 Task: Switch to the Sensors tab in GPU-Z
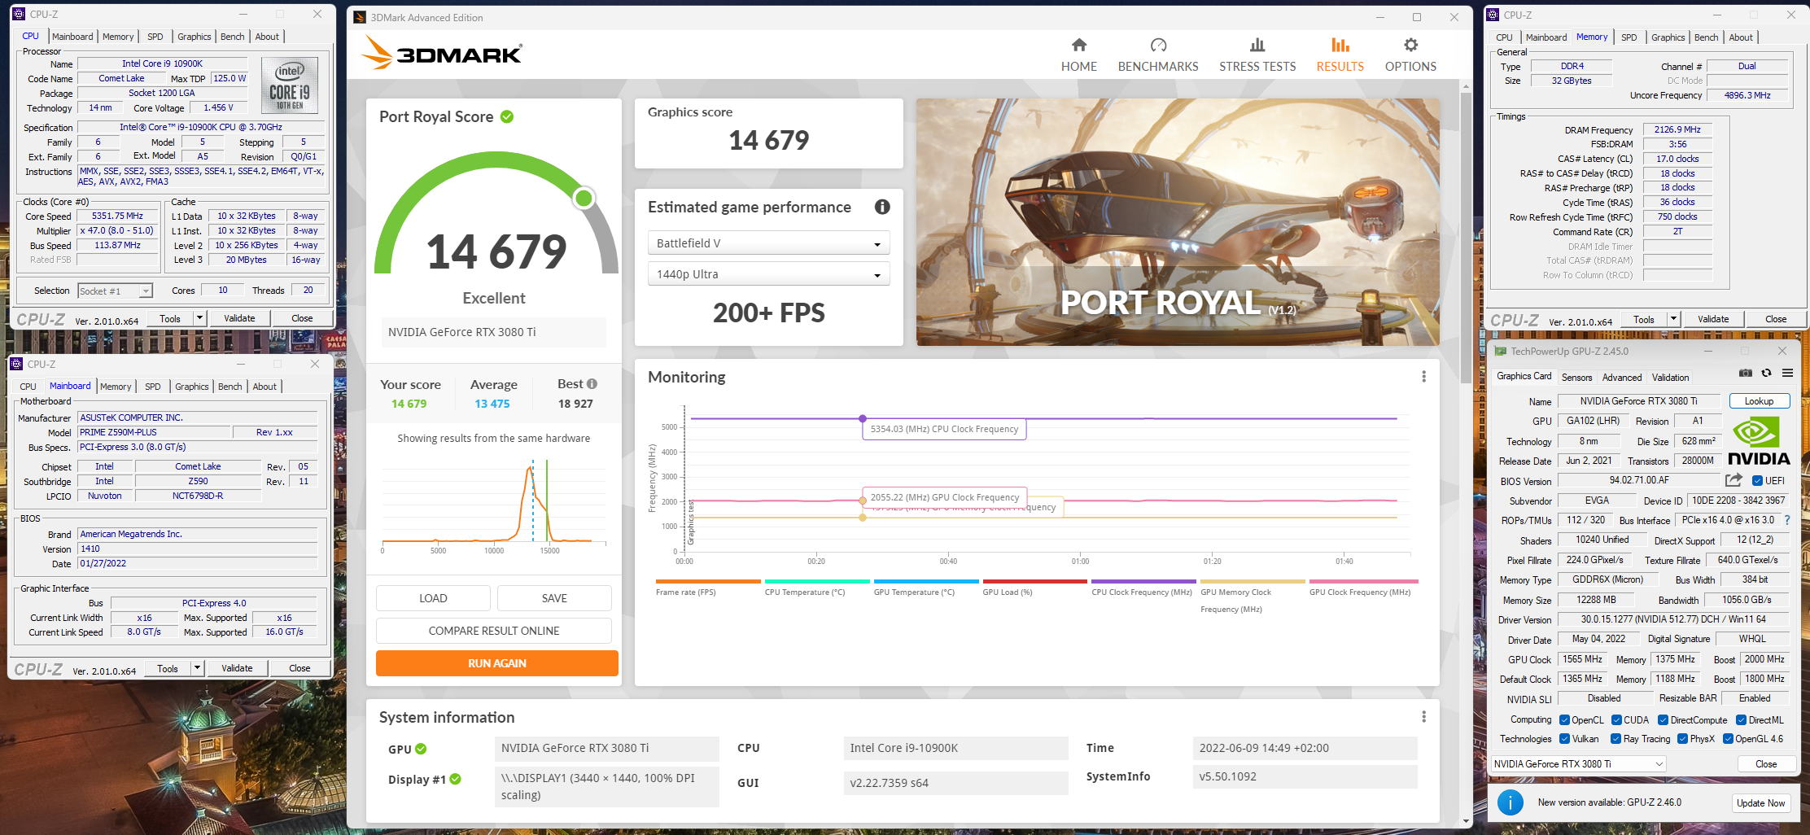coord(1576,378)
